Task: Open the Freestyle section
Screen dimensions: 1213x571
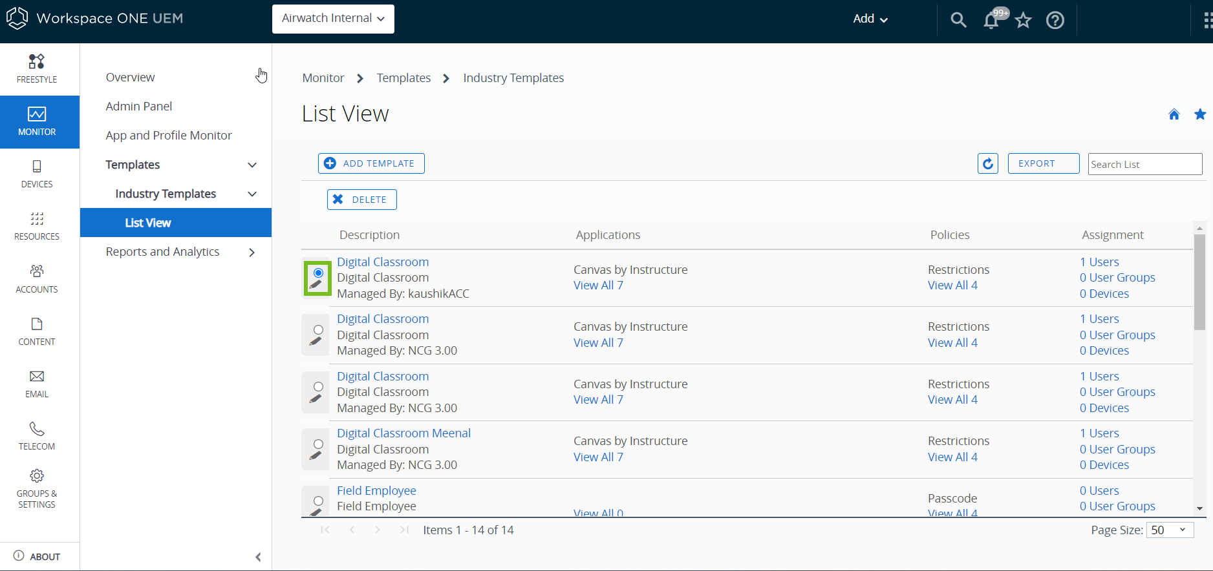Action: 37,69
